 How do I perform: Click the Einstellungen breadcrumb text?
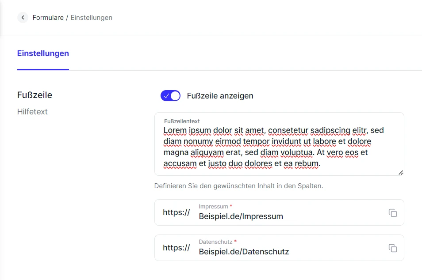(92, 18)
